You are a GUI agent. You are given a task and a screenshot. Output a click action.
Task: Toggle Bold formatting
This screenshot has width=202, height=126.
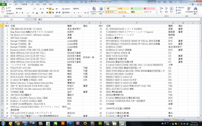click(x=17, y=13)
